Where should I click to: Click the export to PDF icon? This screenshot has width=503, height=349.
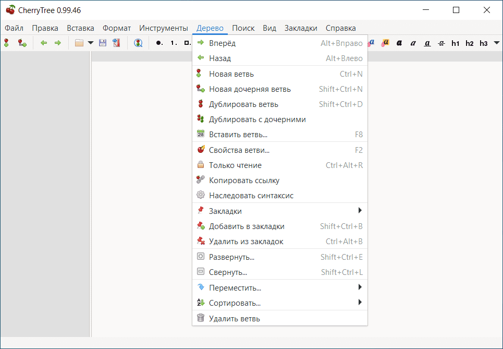tap(116, 43)
